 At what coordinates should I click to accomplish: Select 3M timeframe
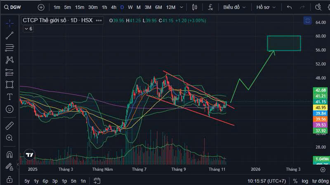tap(148, 7)
